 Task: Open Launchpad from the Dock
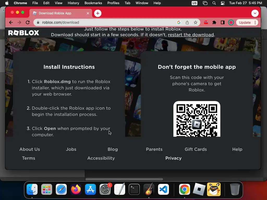click(47, 189)
